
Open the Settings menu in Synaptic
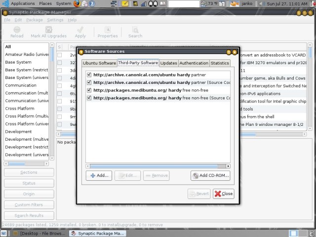pyautogui.click(x=55, y=20)
